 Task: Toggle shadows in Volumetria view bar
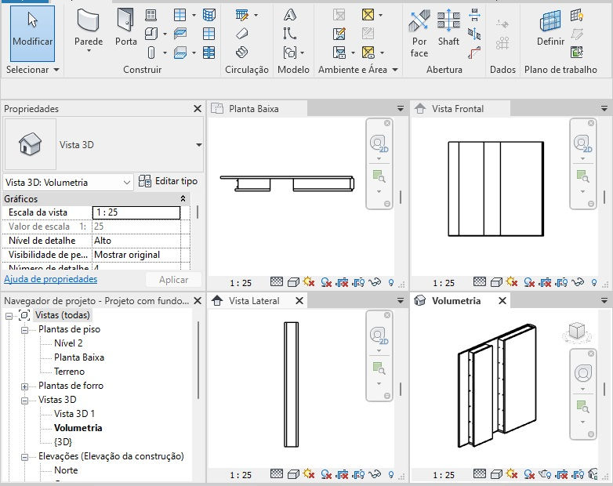[x=528, y=475]
